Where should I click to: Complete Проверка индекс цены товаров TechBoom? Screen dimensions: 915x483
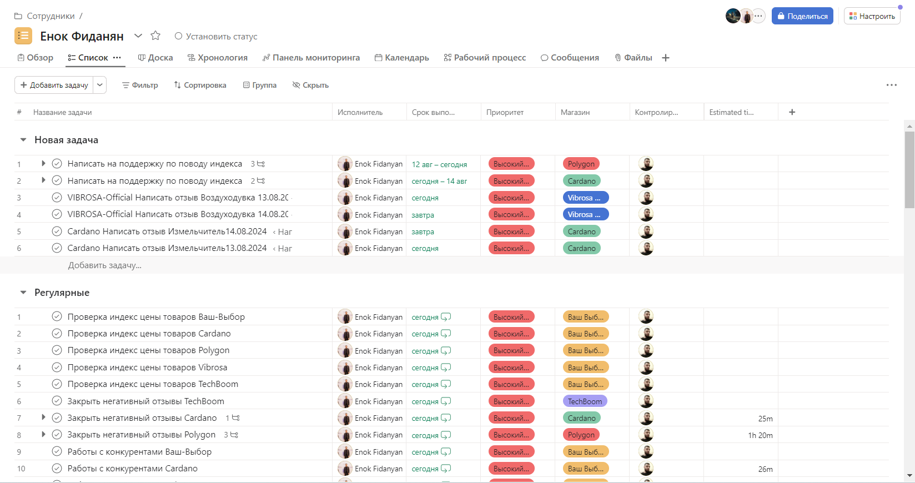pyautogui.click(x=57, y=384)
